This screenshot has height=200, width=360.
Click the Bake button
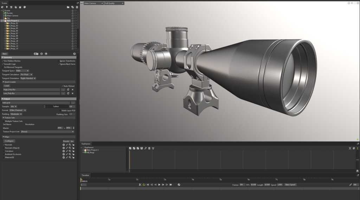[5, 54]
